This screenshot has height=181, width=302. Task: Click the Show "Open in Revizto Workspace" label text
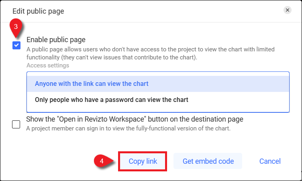(135, 119)
